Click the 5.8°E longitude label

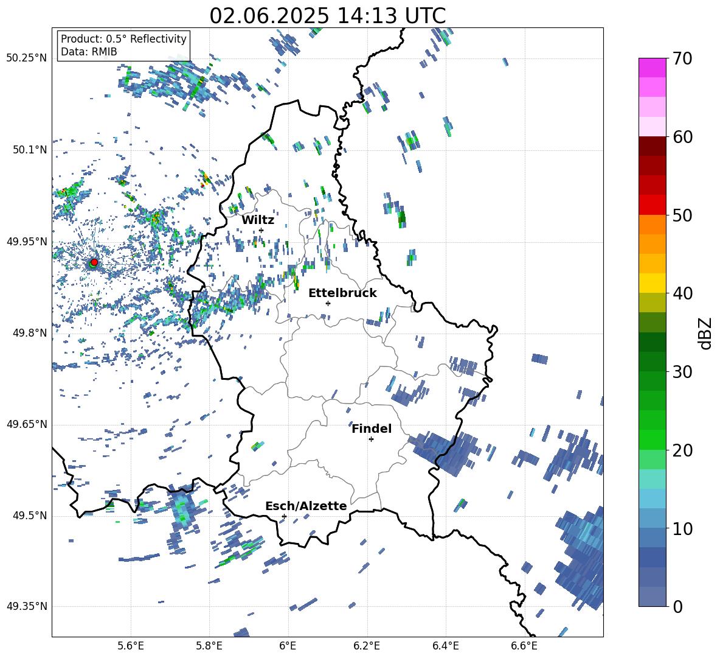209,646
